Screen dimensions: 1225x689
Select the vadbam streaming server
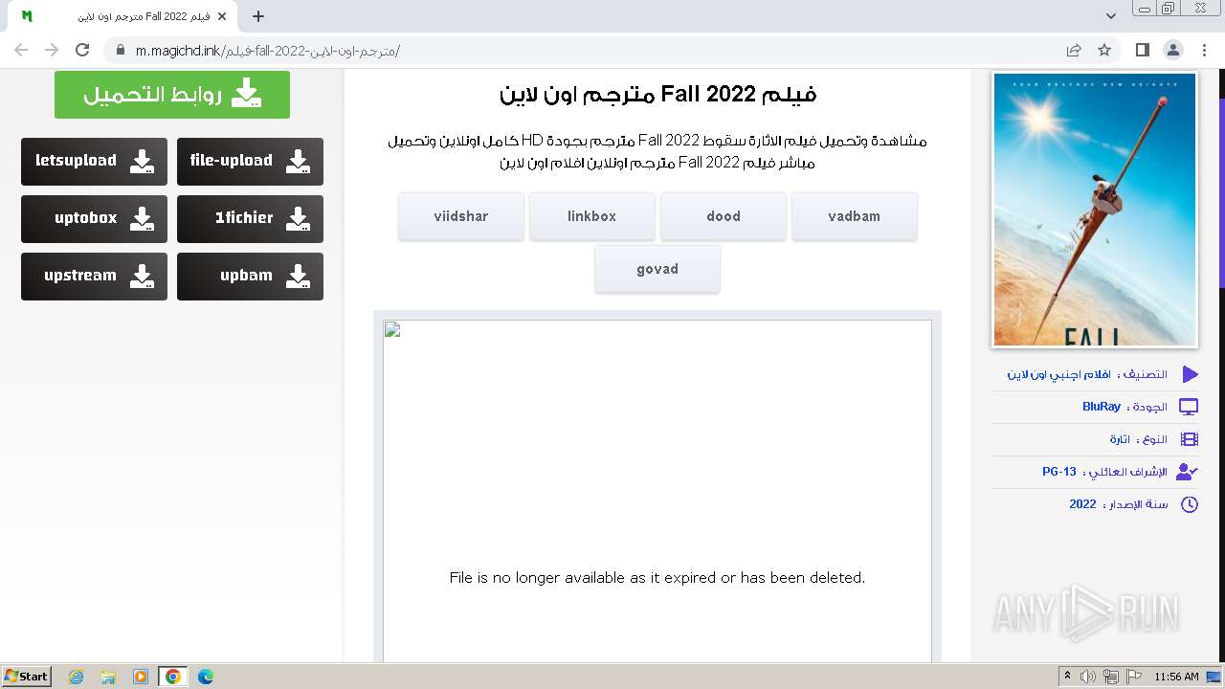click(x=855, y=216)
